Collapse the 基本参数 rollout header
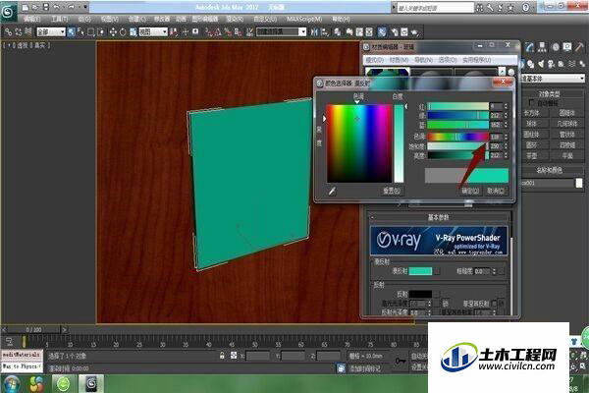This screenshot has width=589, height=393. [x=439, y=217]
